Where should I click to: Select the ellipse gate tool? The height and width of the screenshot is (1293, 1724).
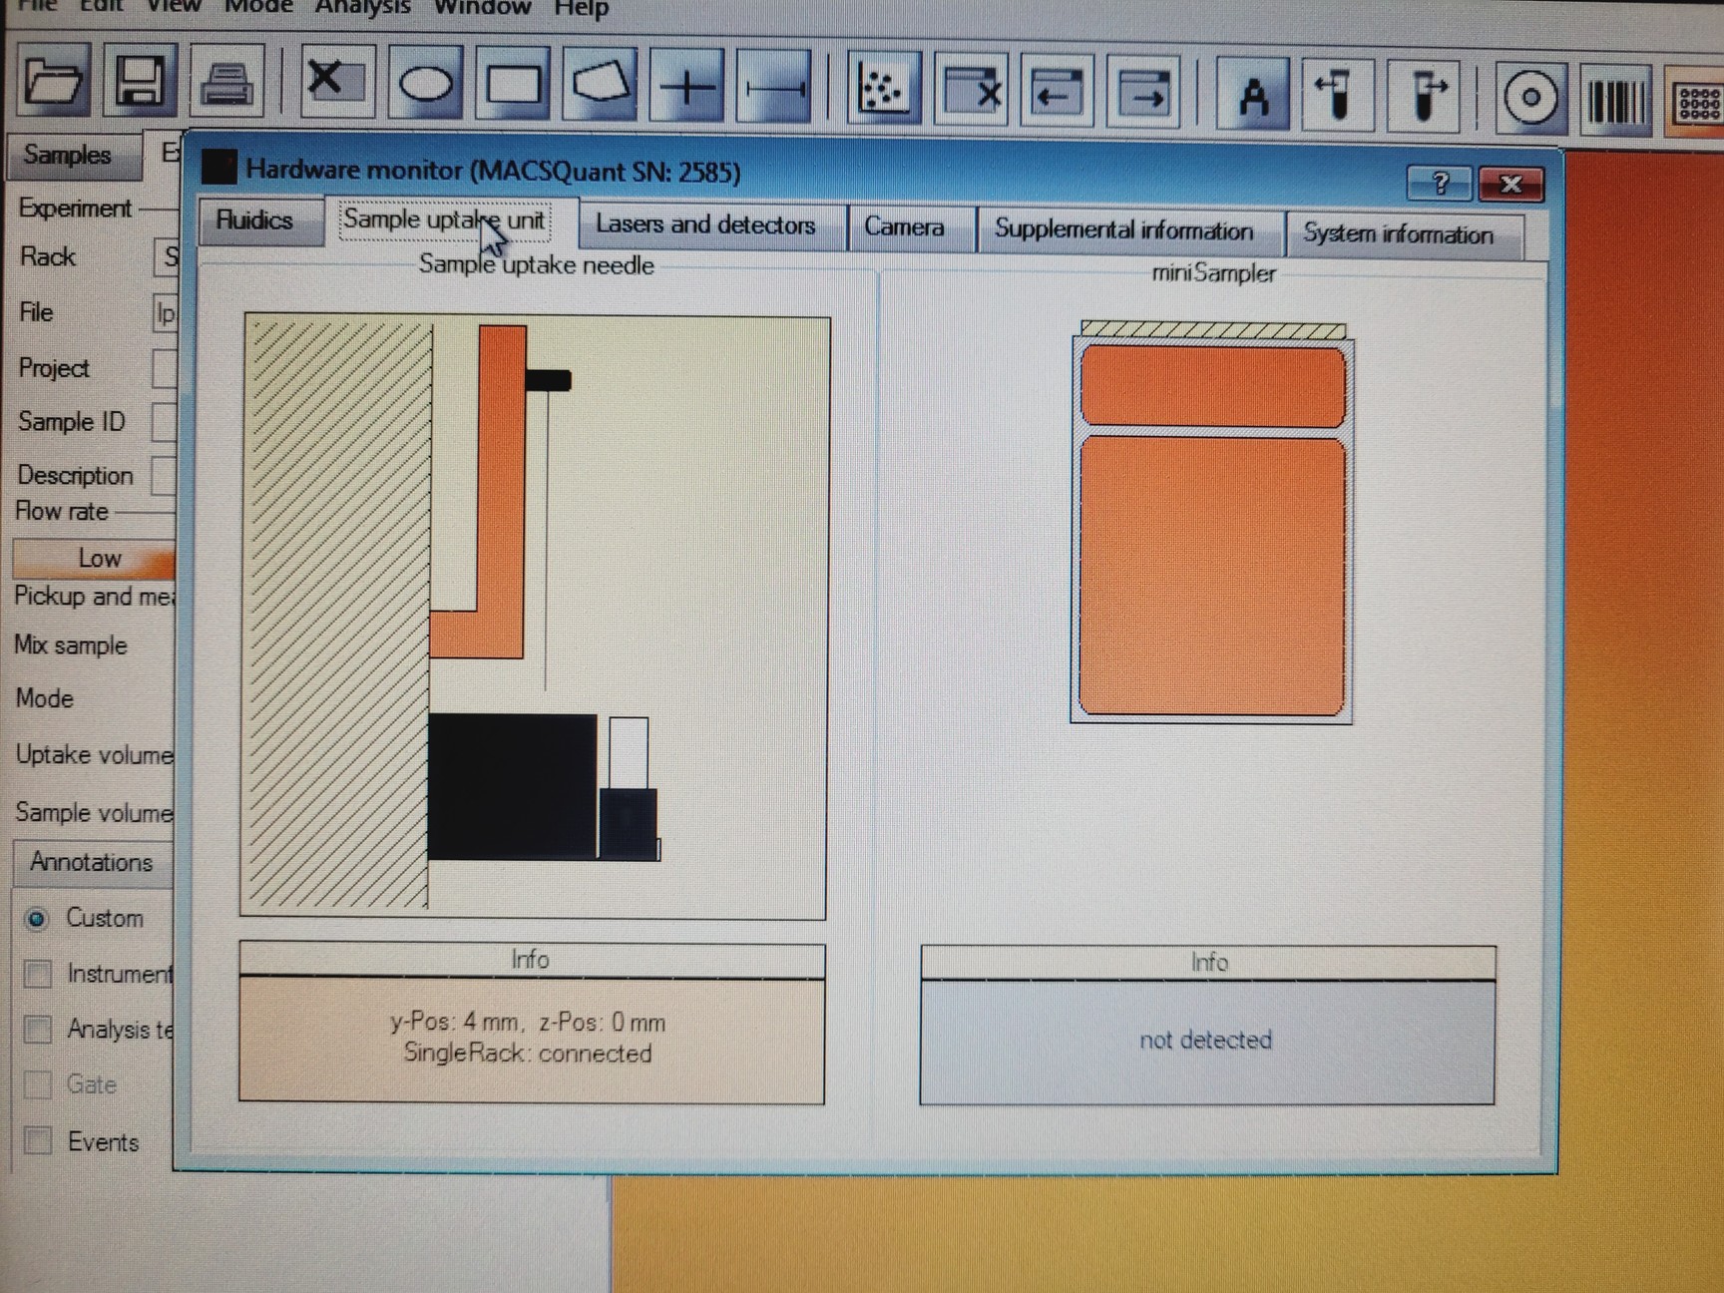pyautogui.click(x=426, y=84)
